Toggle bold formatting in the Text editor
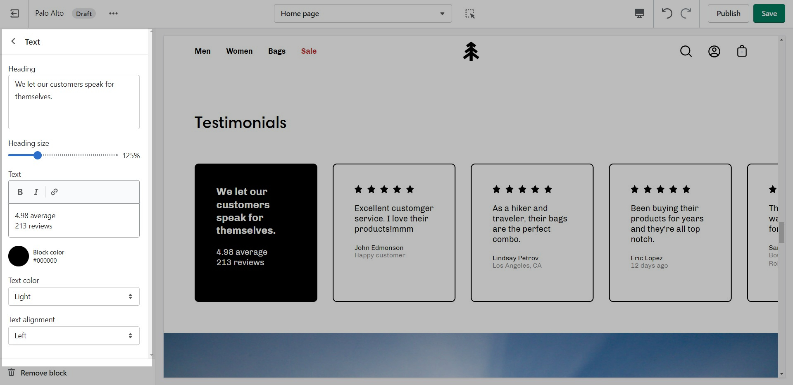Image resolution: width=793 pixels, height=385 pixels. tap(20, 192)
